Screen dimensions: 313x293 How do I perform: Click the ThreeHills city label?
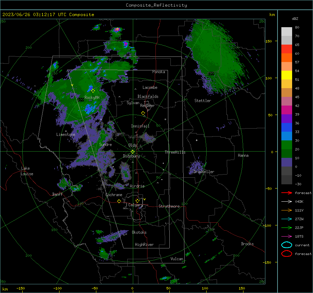[175, 152]
